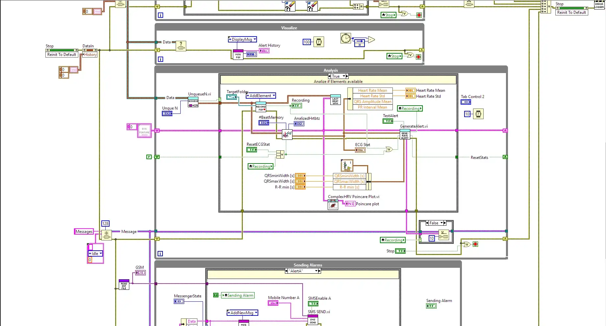
Task: Select the LAST BEAT WFM subVI icon
Action: (335, 100)
